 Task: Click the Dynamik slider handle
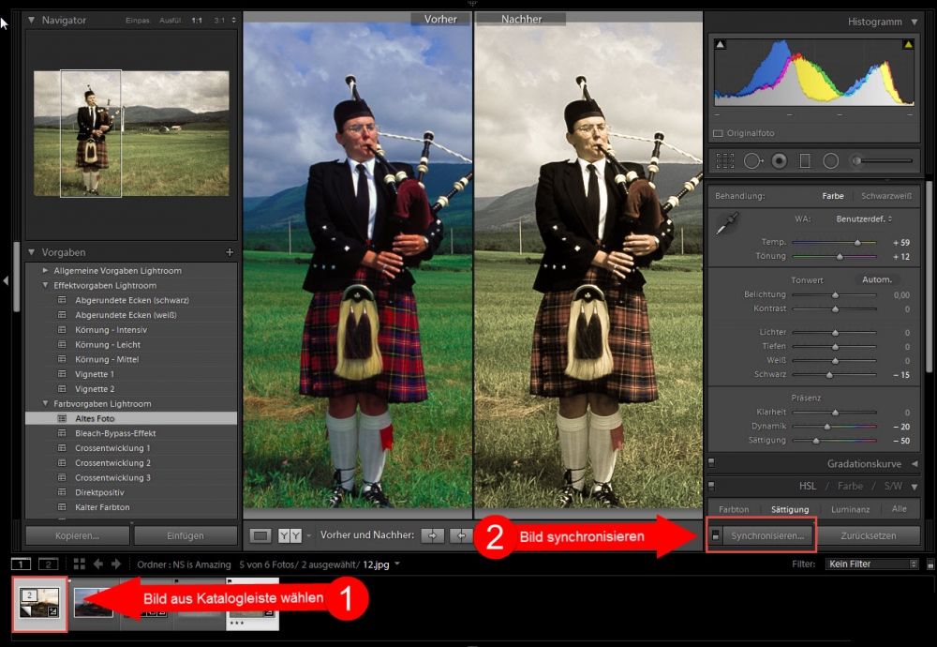pyautogui.click(x=829, y=426)
